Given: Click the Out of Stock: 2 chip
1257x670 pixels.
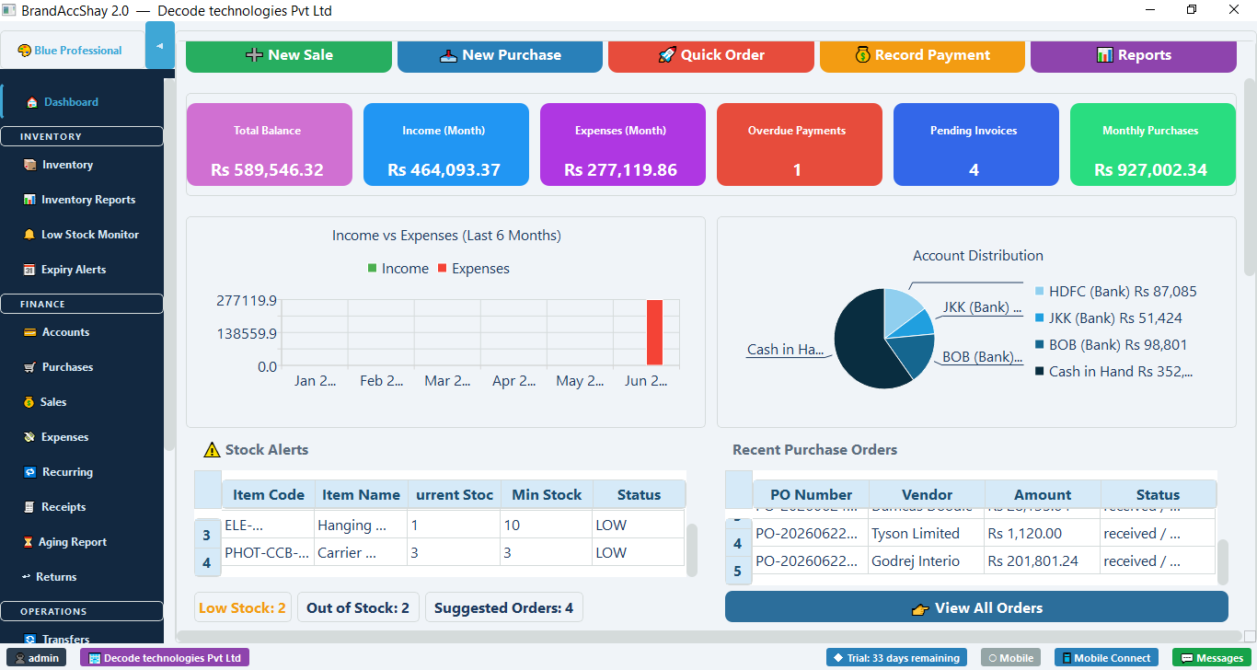Looking at the screenshot, I should click(x=358, y=607).
